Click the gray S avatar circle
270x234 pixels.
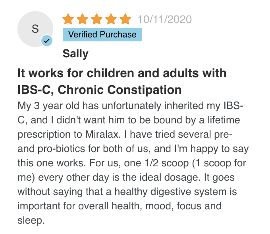click(x=35, y=29)
